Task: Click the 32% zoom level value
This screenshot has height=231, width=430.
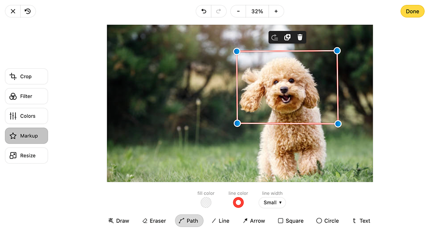Action: coord(257,11)
